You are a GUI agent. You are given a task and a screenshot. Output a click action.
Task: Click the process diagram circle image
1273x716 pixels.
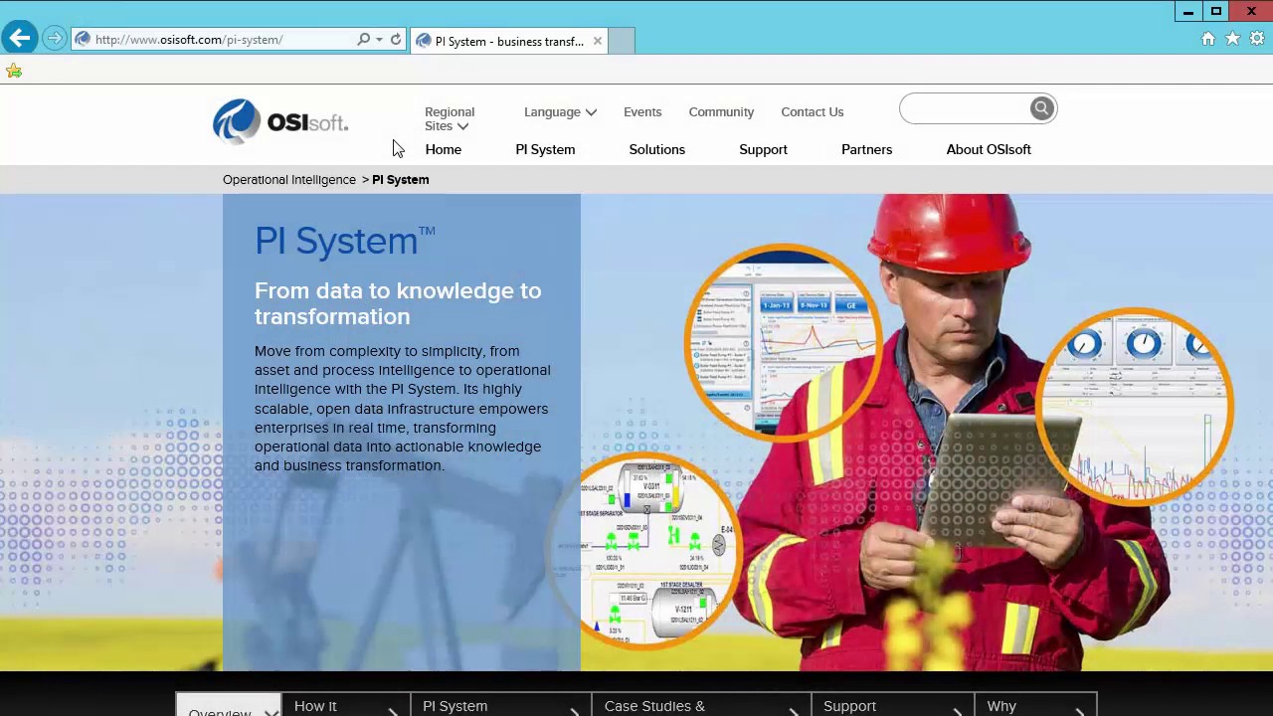point(646,550)
